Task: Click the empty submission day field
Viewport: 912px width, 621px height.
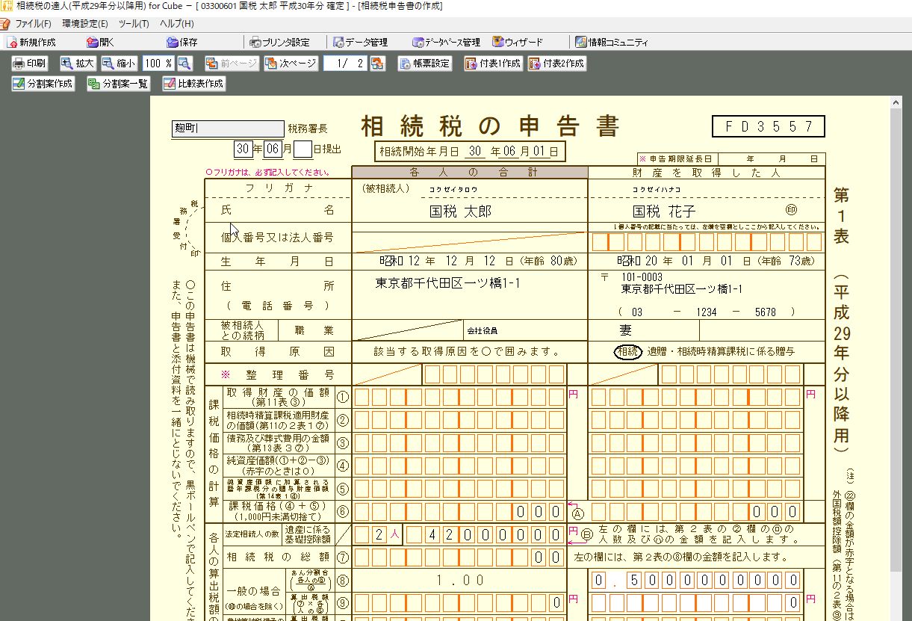Action: click(303, 149)
